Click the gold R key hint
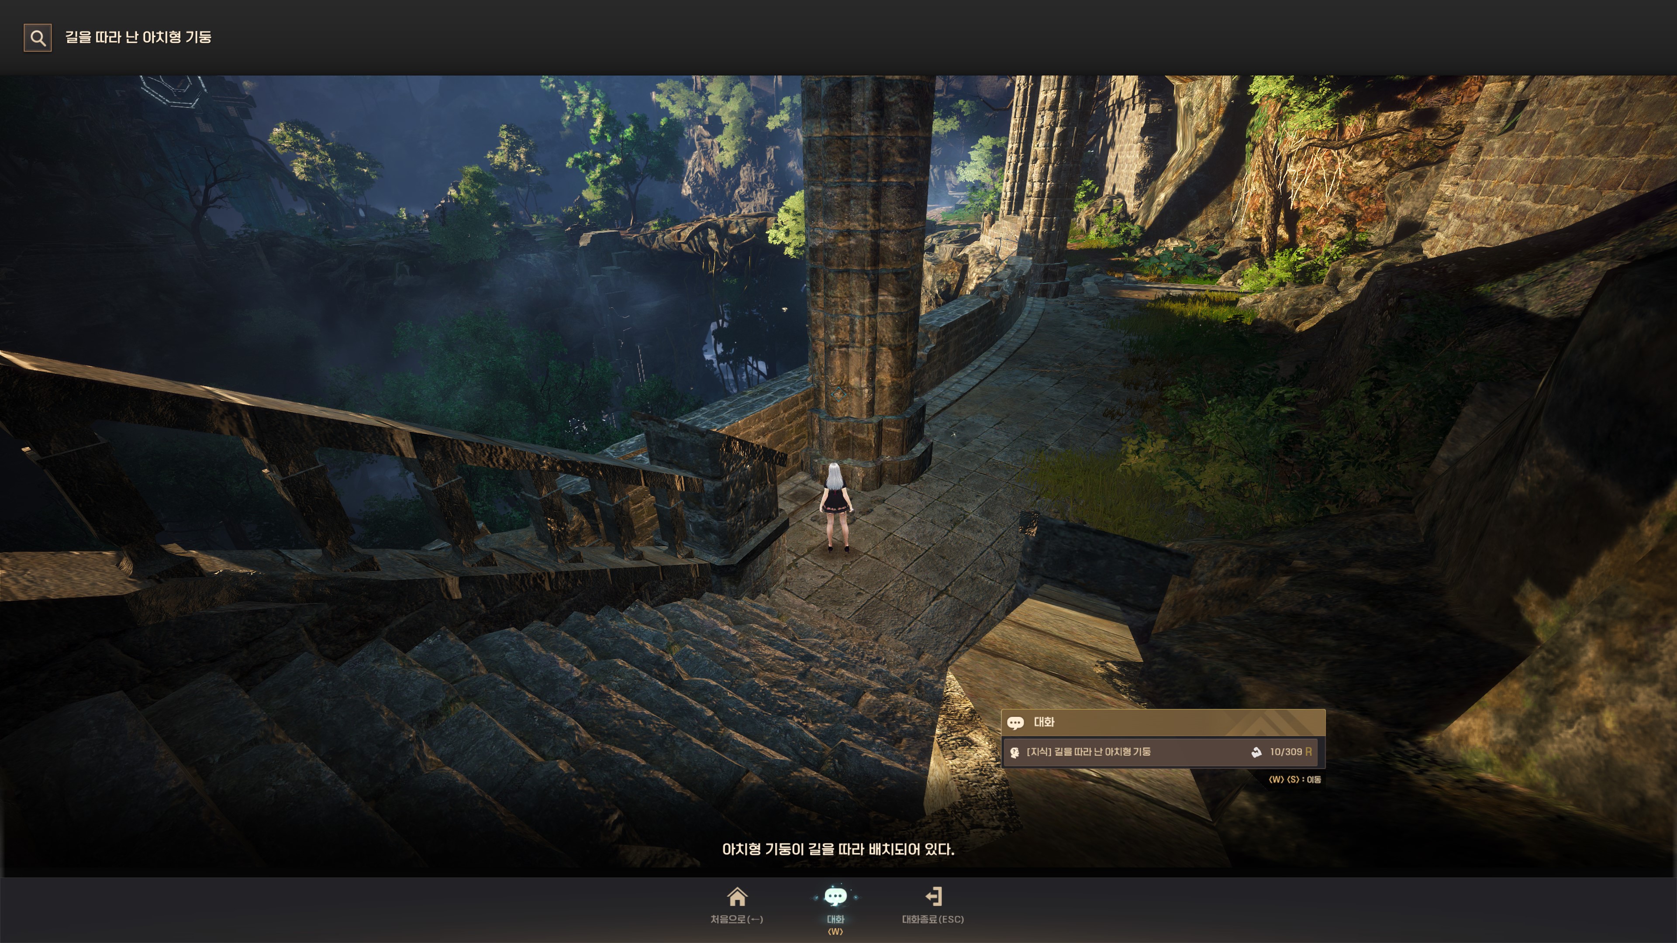This screenshot has height=943, width=1677. [x=1308, y=752]
